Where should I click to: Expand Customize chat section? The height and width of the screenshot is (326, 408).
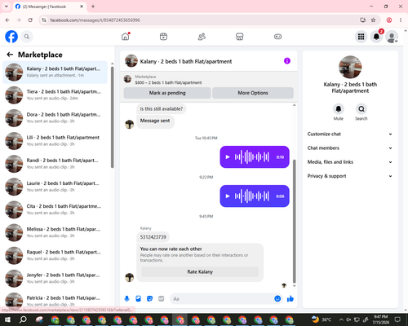click(350, 134)
